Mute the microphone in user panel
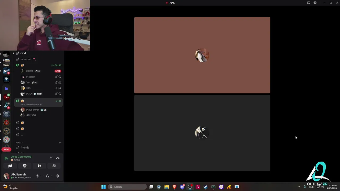 click(37, 176)
